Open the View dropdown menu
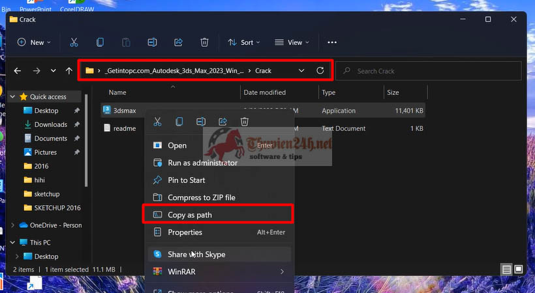Screen dimensions: 535x293 pos(292,42)
